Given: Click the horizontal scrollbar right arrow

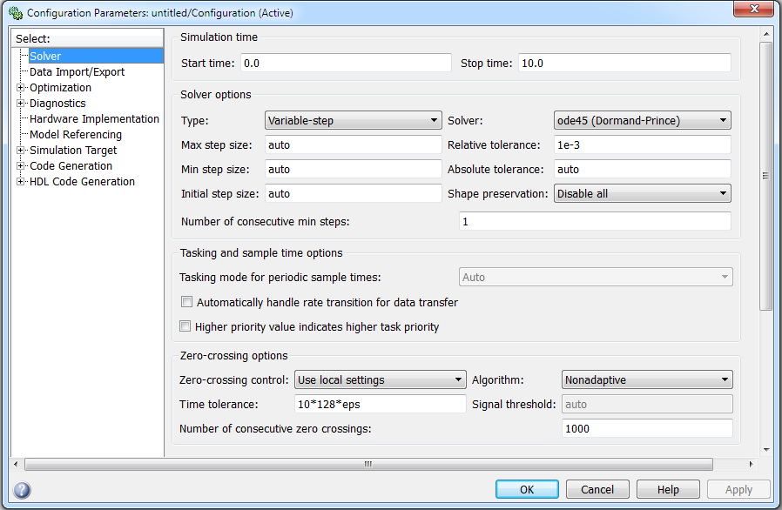Looking at the screenshot, I should [x=751, y=464].
